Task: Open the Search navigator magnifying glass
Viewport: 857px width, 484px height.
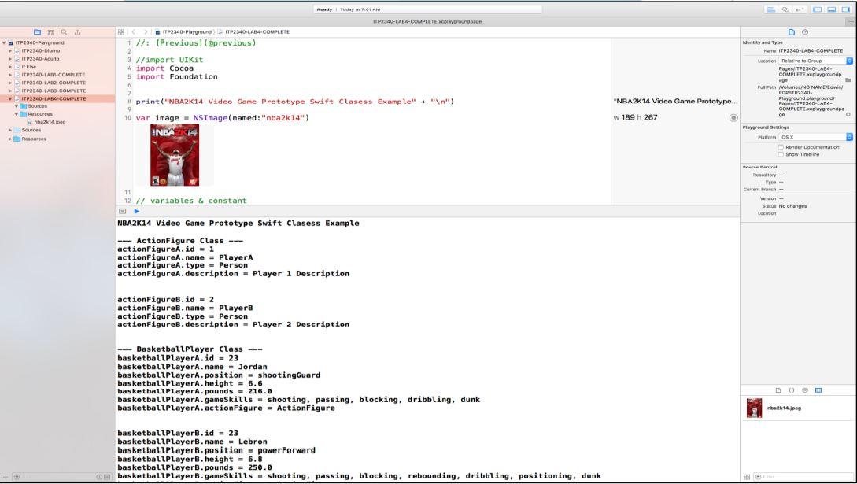Action: (x=65, y=32)
